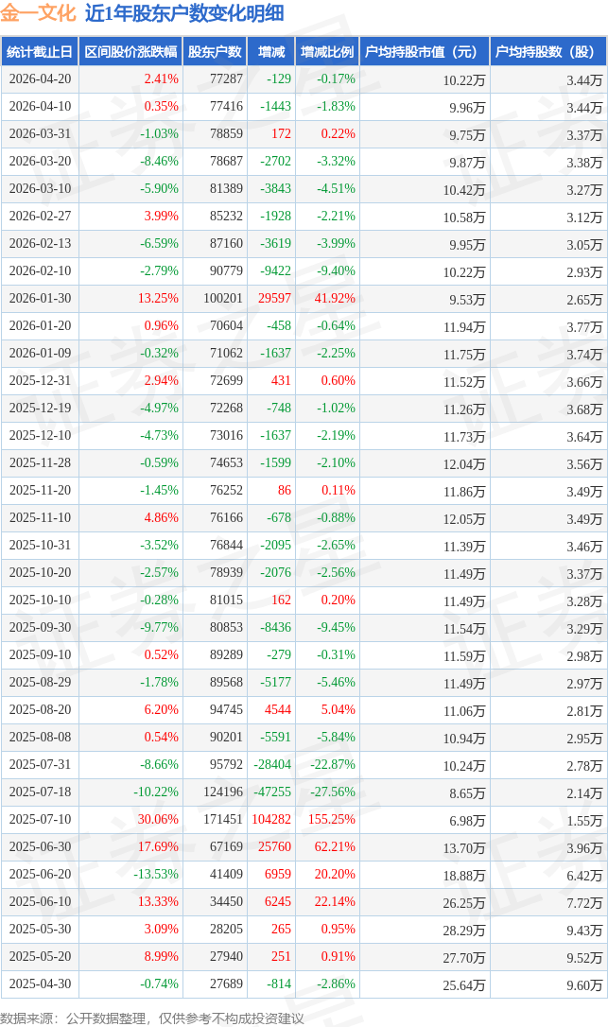This screenshot has height=1027, width=608.
Task: Click the 30.06% price change cell
Action: tap(158, 819)
